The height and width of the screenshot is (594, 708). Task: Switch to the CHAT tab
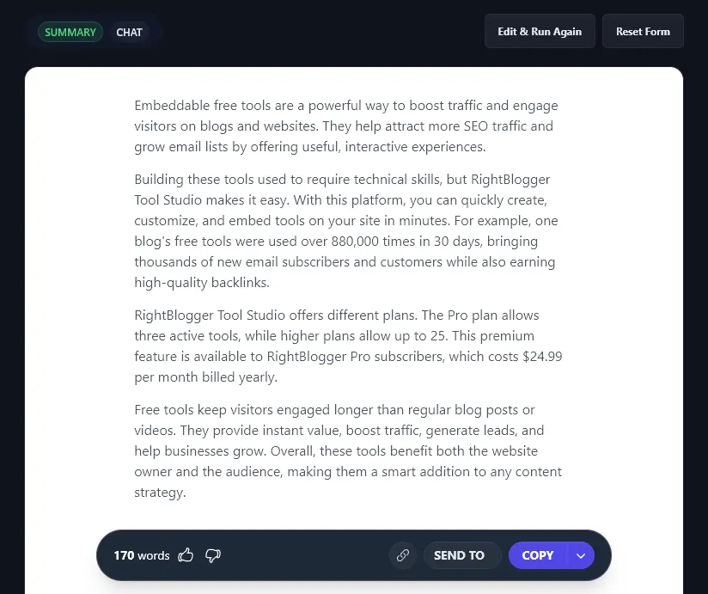(129, 32)
